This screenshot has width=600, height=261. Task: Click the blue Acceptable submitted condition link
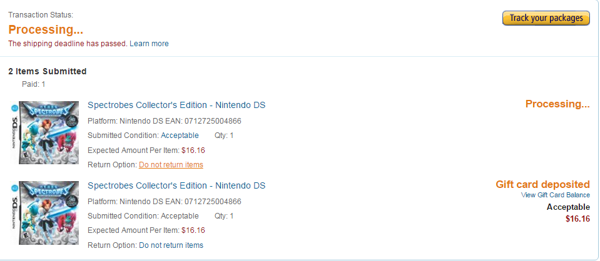(180, 135)
